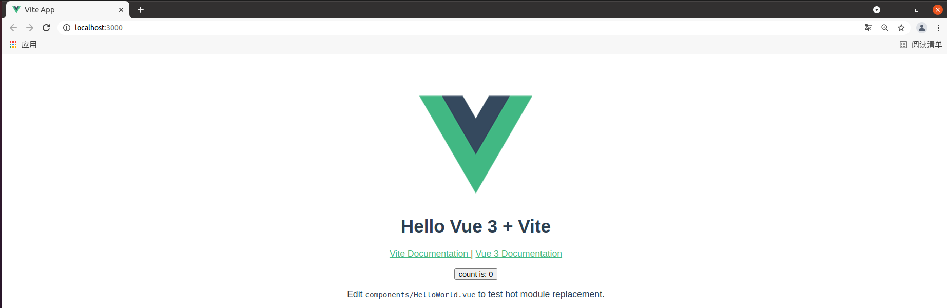Open the 应用 apps shortcut

(23, 45)
